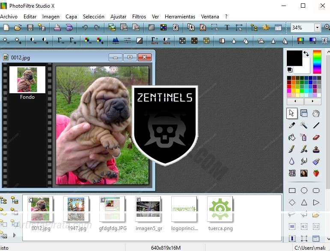
Task: Select the Clone Stamp tool
Action: (x=316, y=150)
